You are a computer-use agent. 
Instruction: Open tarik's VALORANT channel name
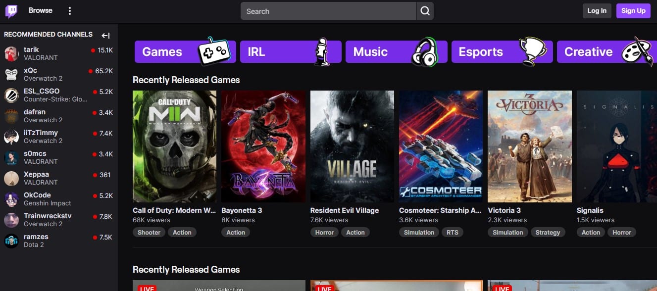point(31,49)
